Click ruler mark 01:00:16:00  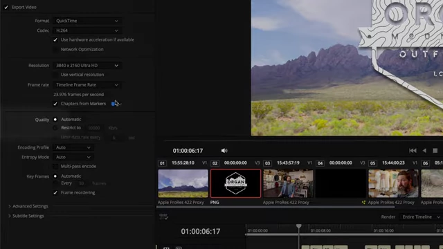[383, 230]
